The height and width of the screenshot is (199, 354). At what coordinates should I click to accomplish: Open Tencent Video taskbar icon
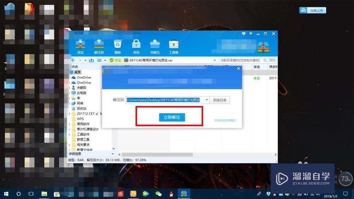(x=145, y=194)
